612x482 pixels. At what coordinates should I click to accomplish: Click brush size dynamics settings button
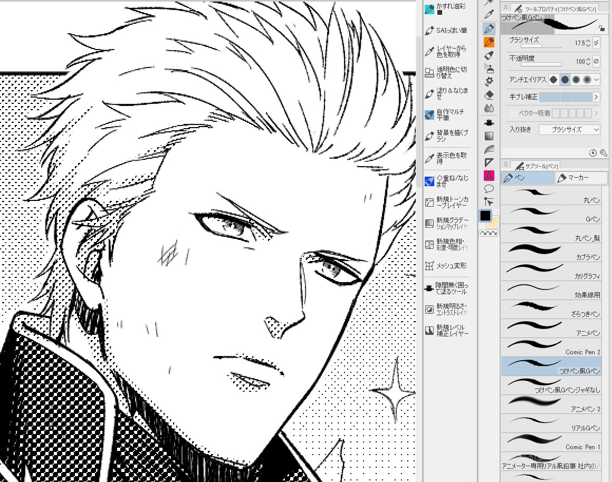[x=596, y=43]
